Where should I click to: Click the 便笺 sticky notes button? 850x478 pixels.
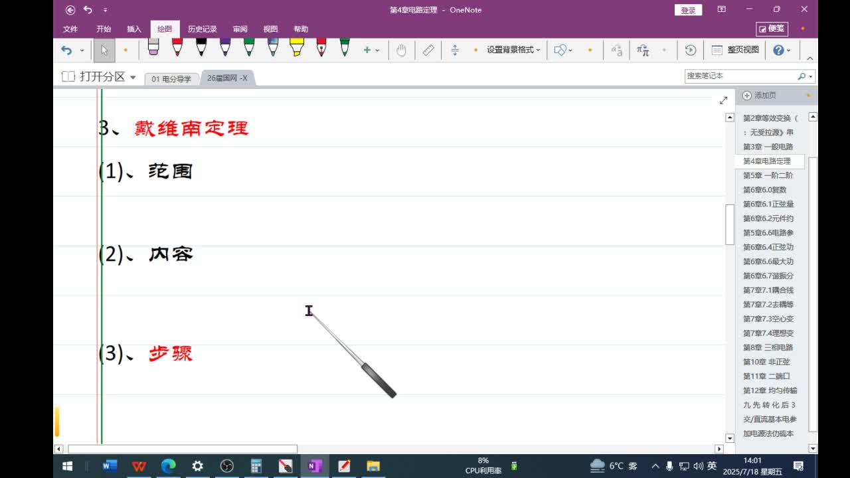(772, 29)
